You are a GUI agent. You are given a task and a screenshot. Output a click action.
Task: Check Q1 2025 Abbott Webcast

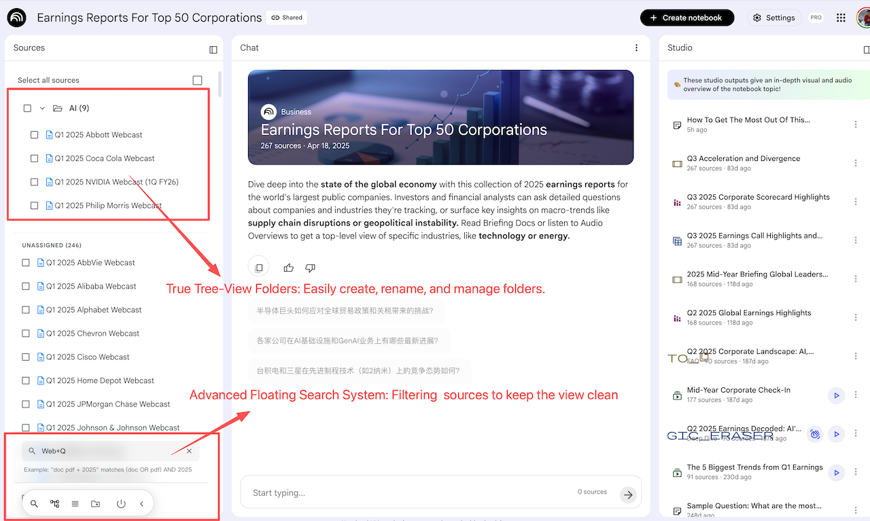point(34,134)
